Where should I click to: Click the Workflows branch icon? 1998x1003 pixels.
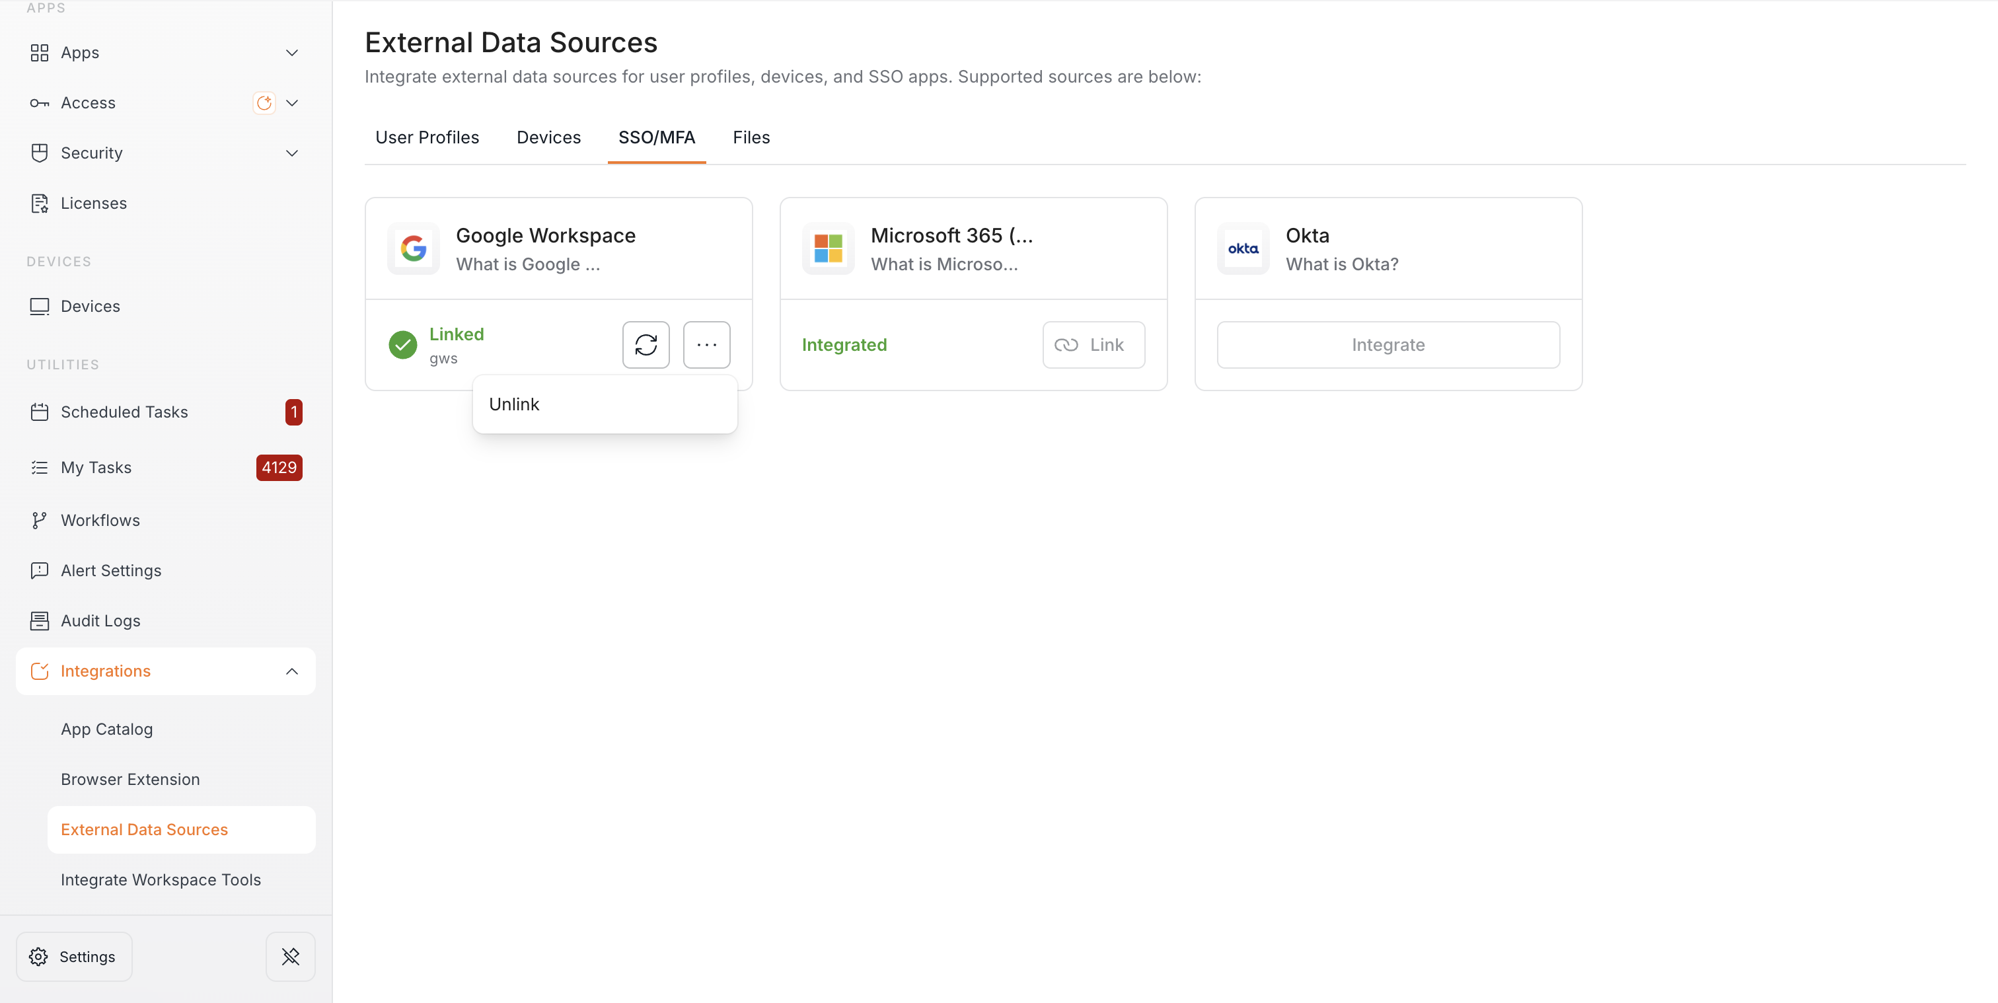40,521
